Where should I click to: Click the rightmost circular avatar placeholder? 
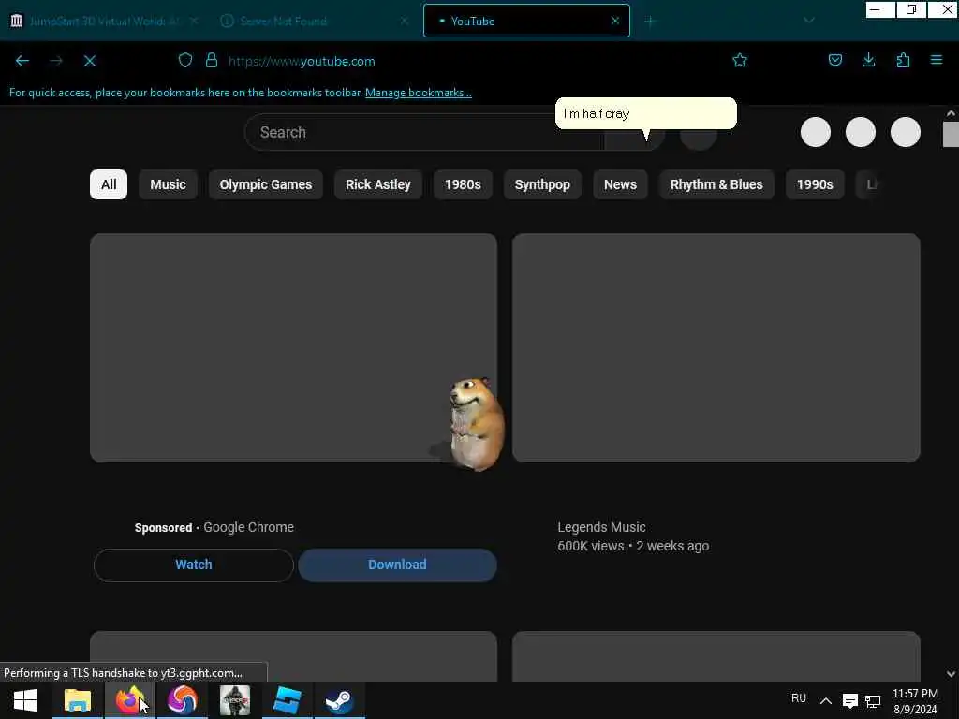906,132
